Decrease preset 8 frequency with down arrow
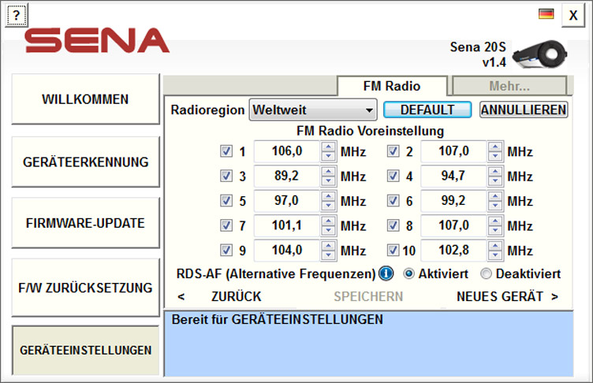The height and width of the screenshot is (383, 593). pos(495,230)
